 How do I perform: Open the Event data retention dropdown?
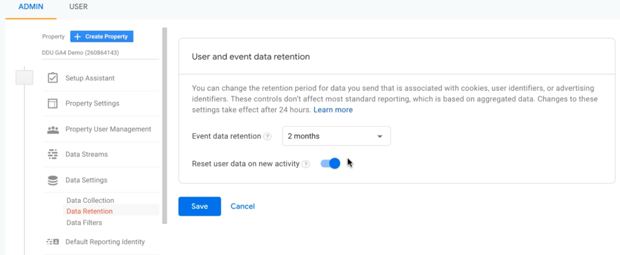point(336,136)
